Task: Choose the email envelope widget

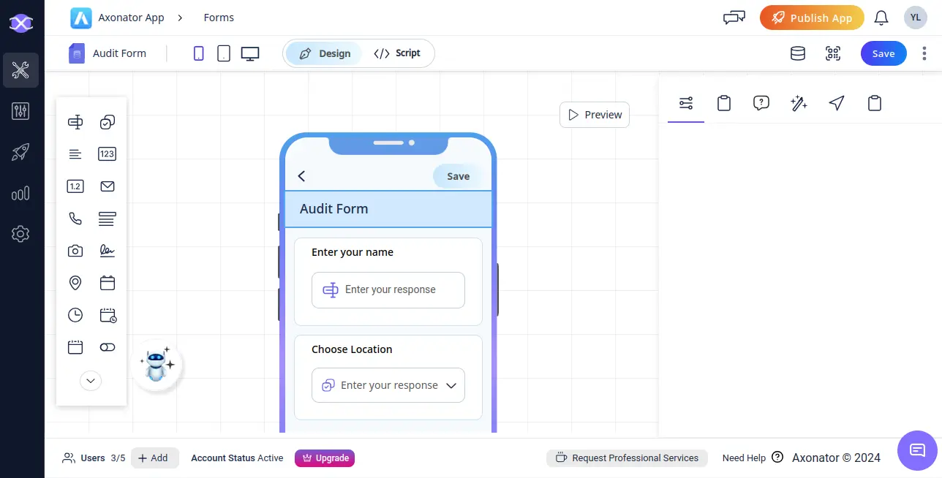Action: [x=108, y=186]
